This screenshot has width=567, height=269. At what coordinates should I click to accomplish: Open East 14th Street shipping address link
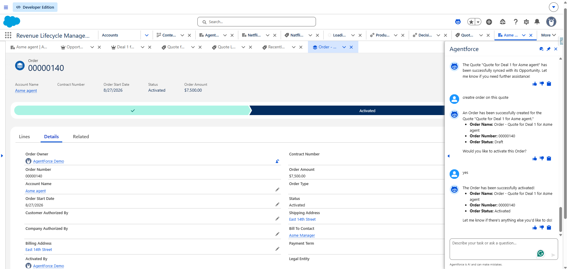302,219
